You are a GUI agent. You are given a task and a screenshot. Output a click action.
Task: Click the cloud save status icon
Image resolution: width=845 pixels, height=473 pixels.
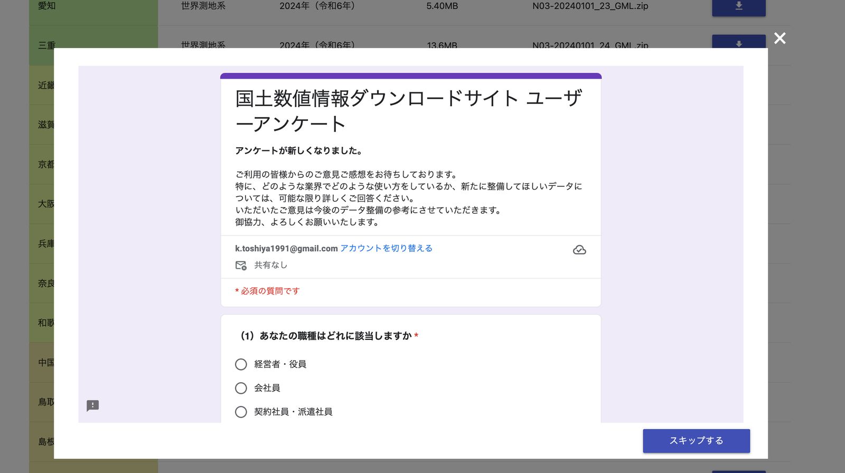point(579,250)
